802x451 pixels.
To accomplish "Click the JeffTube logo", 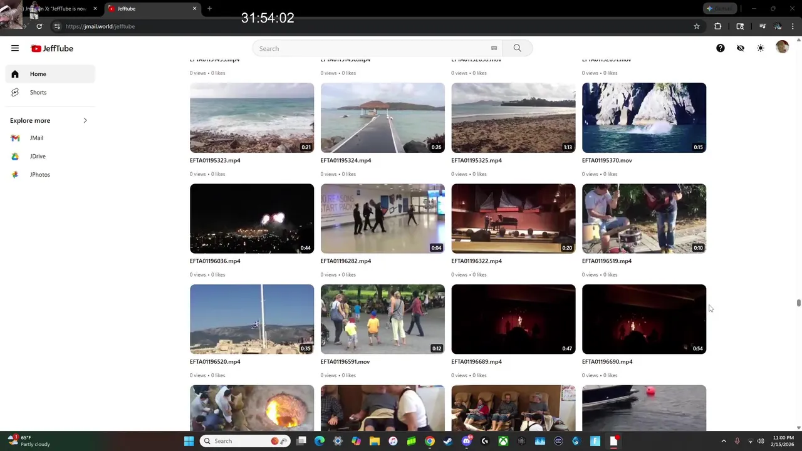I will click(x=53, y=48).
